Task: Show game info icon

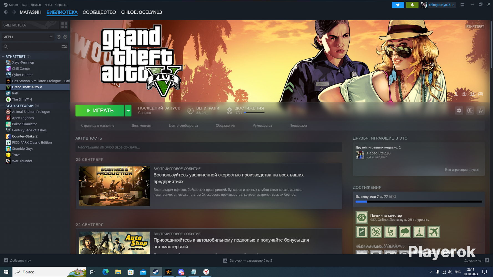Action: click(470, 111)
